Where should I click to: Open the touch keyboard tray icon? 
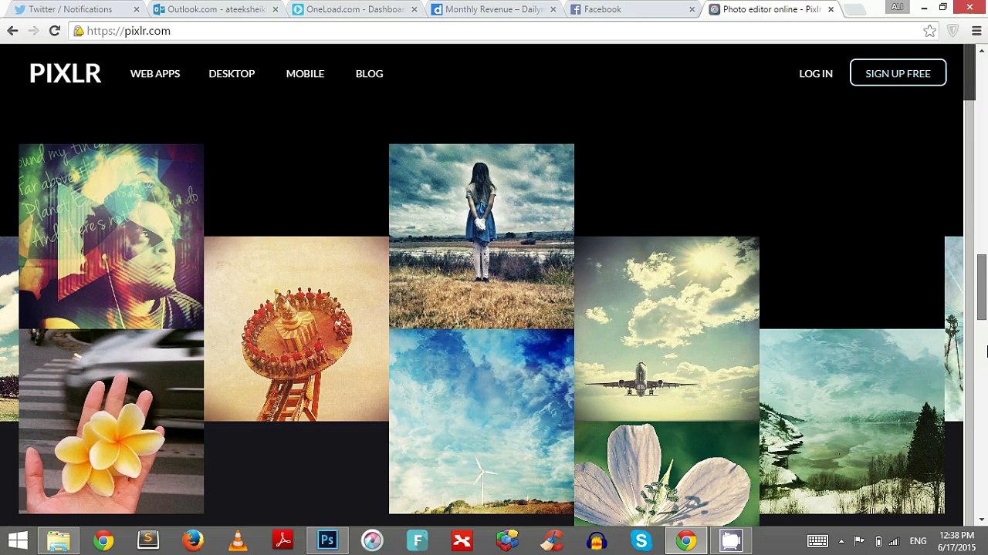click(x=817, y=541)
